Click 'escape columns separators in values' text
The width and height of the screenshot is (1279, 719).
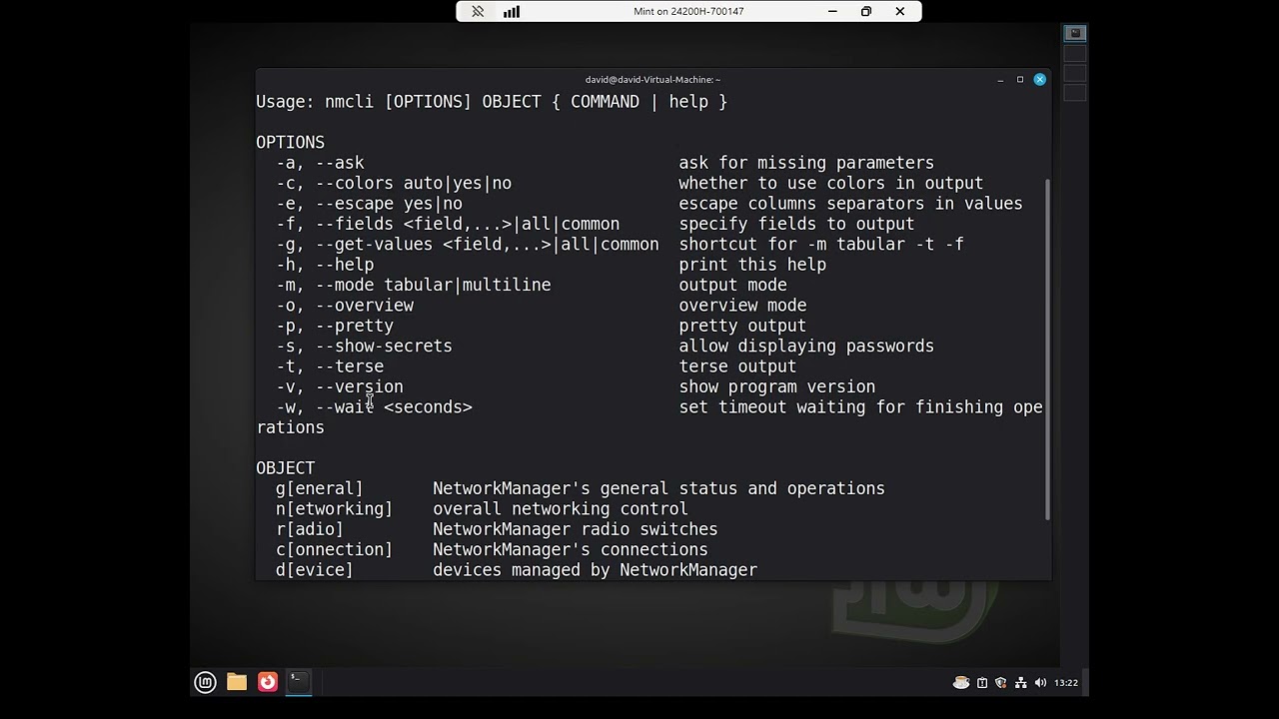(x=851, y=204)
